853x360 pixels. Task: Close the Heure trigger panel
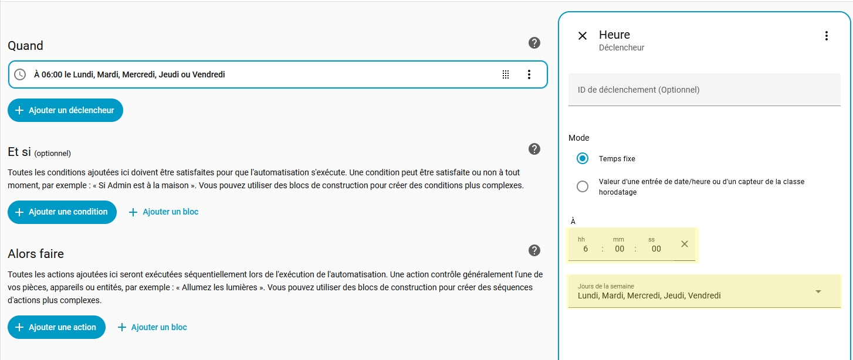pos(582,36)
